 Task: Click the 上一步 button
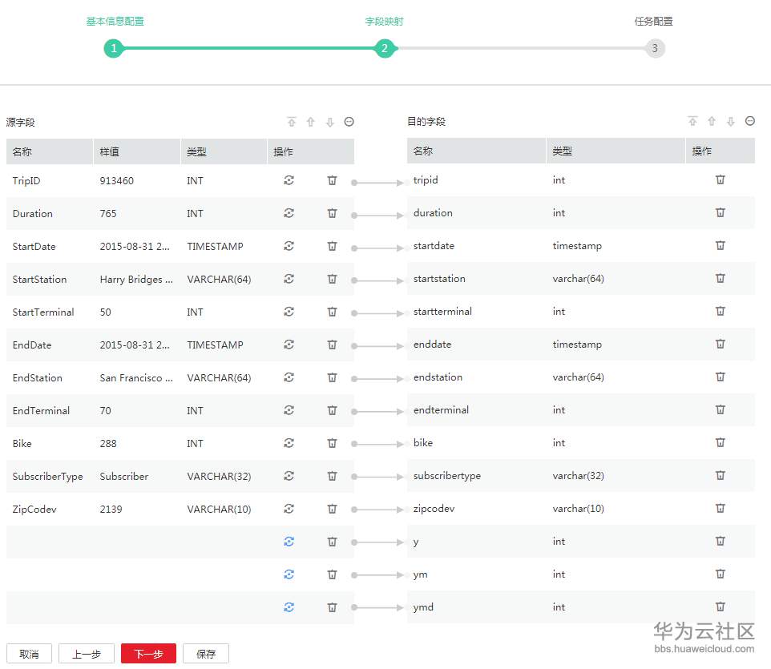pos(87,654)
